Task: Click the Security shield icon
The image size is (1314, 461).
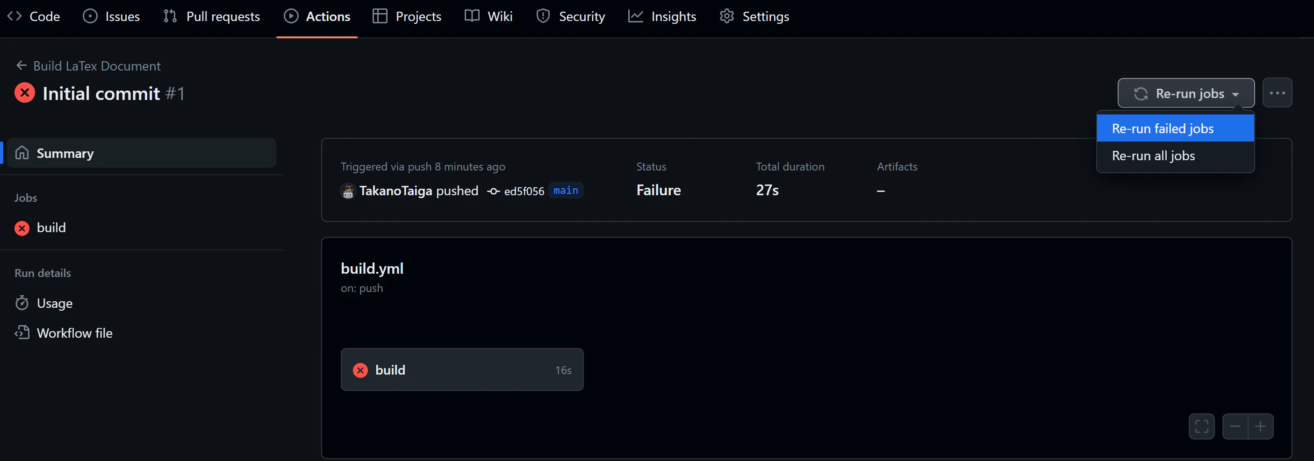Action: point(543,16)
